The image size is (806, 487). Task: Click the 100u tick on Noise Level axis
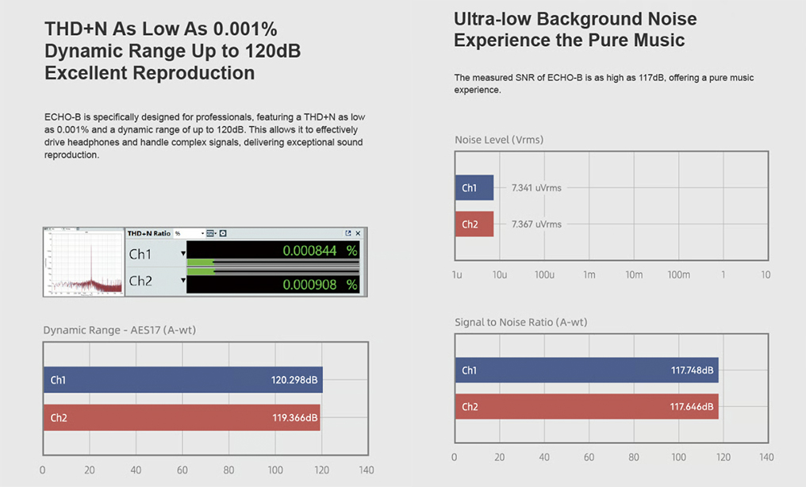[x=544, y=275]
